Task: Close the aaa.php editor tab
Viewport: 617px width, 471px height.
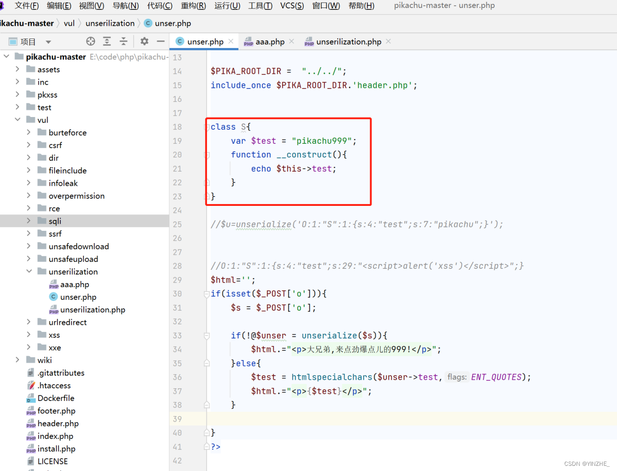Action: click(x=292, y=41)
